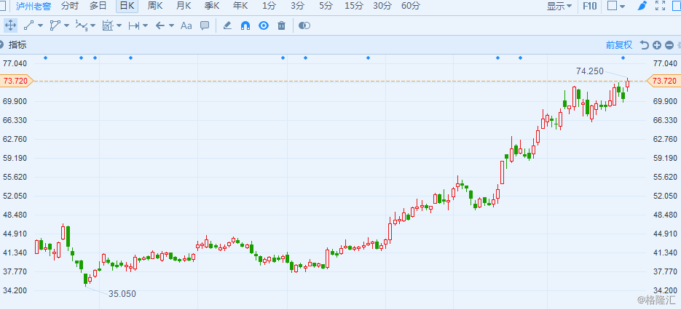Expand the polygon shape tool dropdown arrow

66,25
